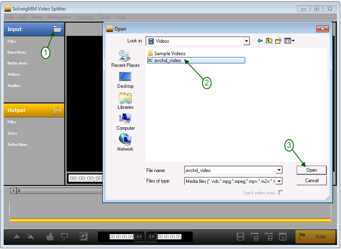
Task: Expand the File name dropdown arrow
Action: (x=279, y=170)
